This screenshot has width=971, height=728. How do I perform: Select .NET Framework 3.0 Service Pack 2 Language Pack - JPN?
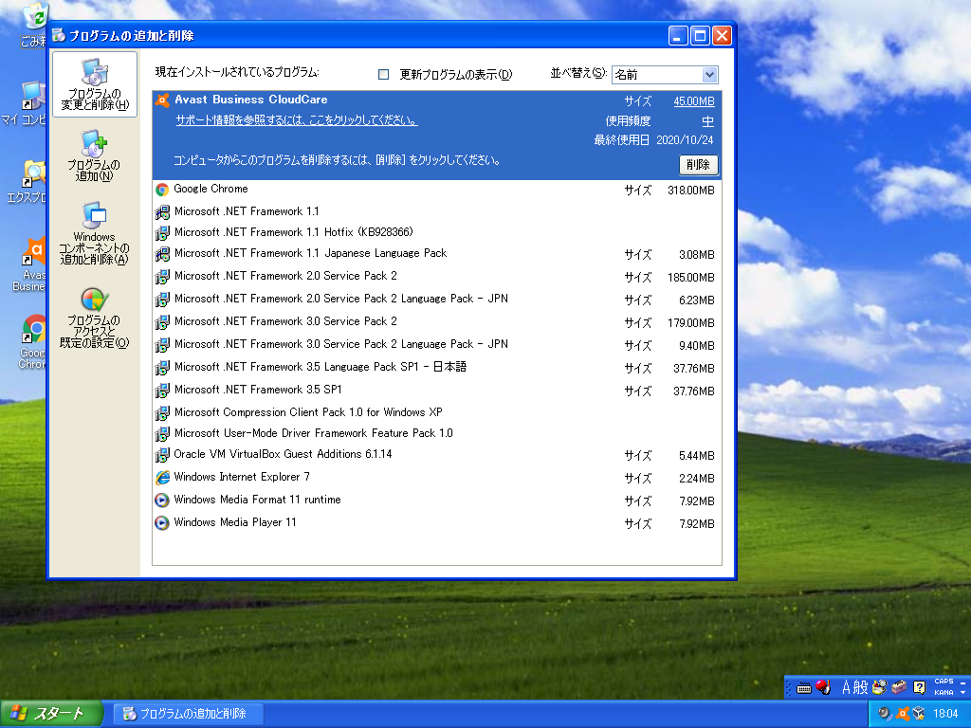click(x=437, y=345)
